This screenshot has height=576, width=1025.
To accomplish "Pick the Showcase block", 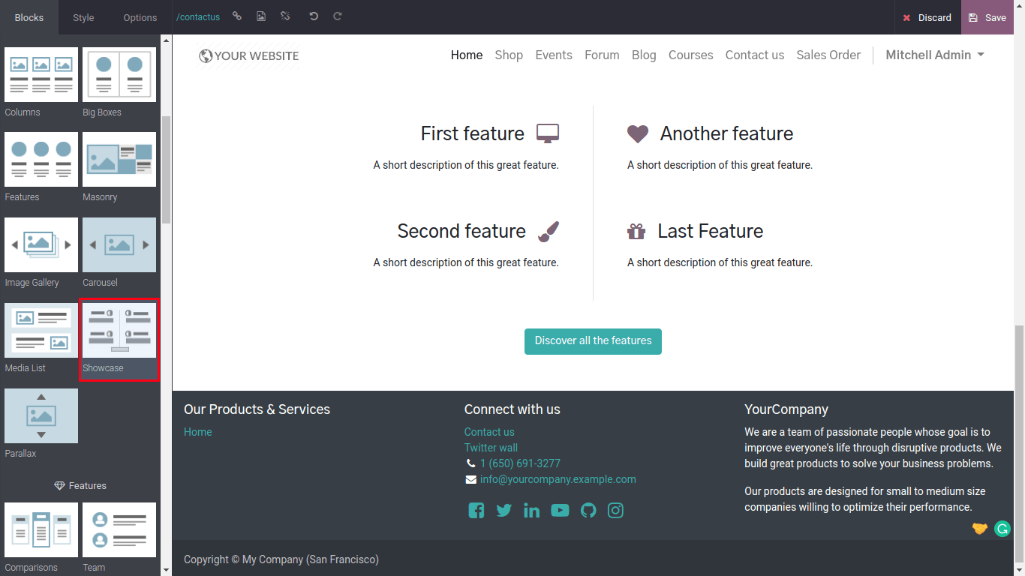I will 119,331.
